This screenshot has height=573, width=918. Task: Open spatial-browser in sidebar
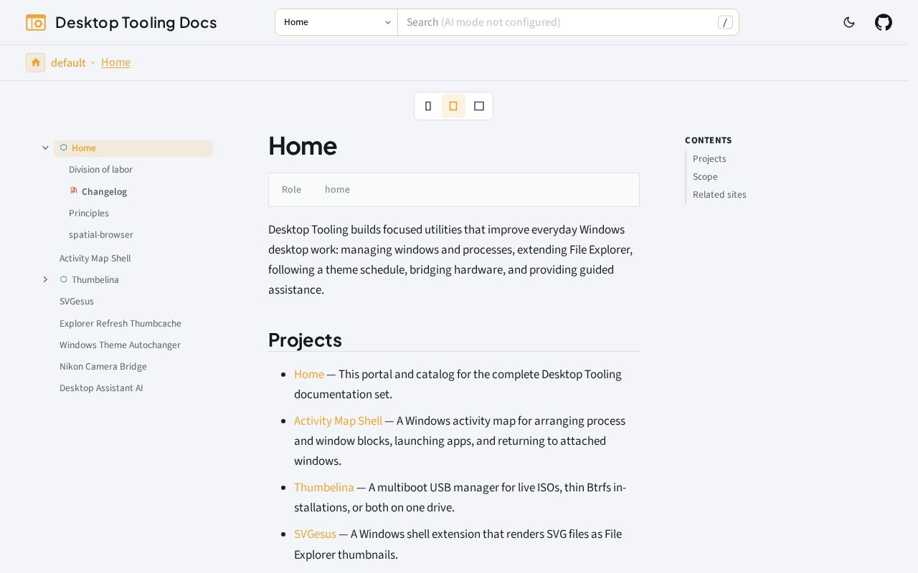point(101,235)
